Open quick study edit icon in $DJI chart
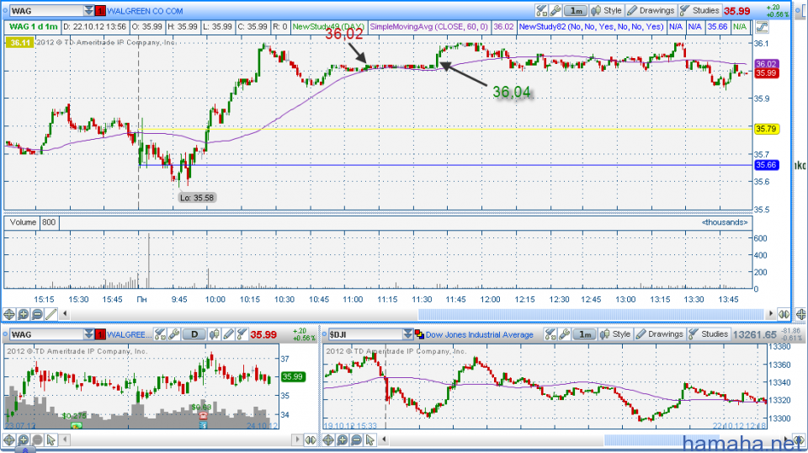 pyautogui.click(x=550, y=334)
